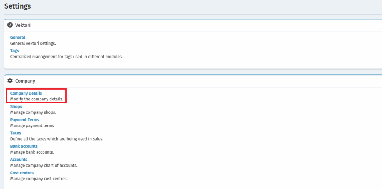Click text 'Manage company shops.'
Image resolution: width=382 pixels, height=189 pixels.
click(33, 112)
